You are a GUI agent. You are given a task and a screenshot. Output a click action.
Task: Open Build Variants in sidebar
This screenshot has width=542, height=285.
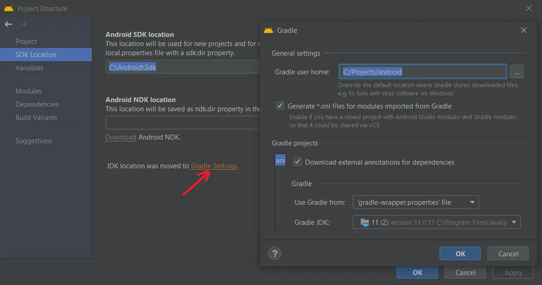pyautogui.click(x=36, y=117)
